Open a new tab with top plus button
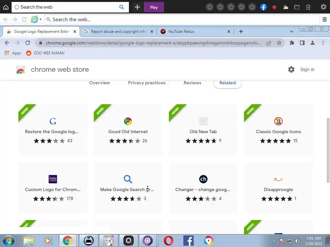The width and height of the screenshot is (330, 247). click(x=137, y=7)
